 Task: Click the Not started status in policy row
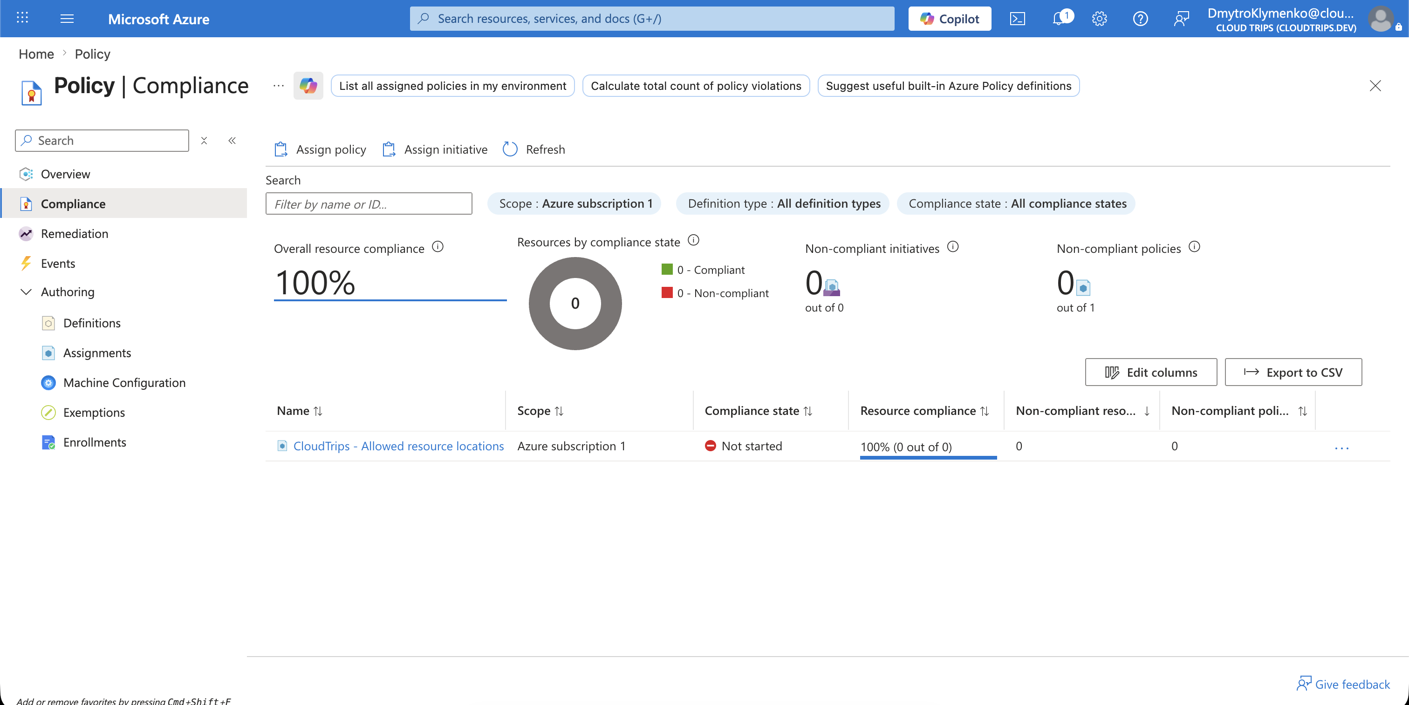point(743,446)
